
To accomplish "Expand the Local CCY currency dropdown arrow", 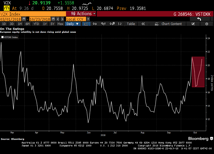I will [88, 19].
